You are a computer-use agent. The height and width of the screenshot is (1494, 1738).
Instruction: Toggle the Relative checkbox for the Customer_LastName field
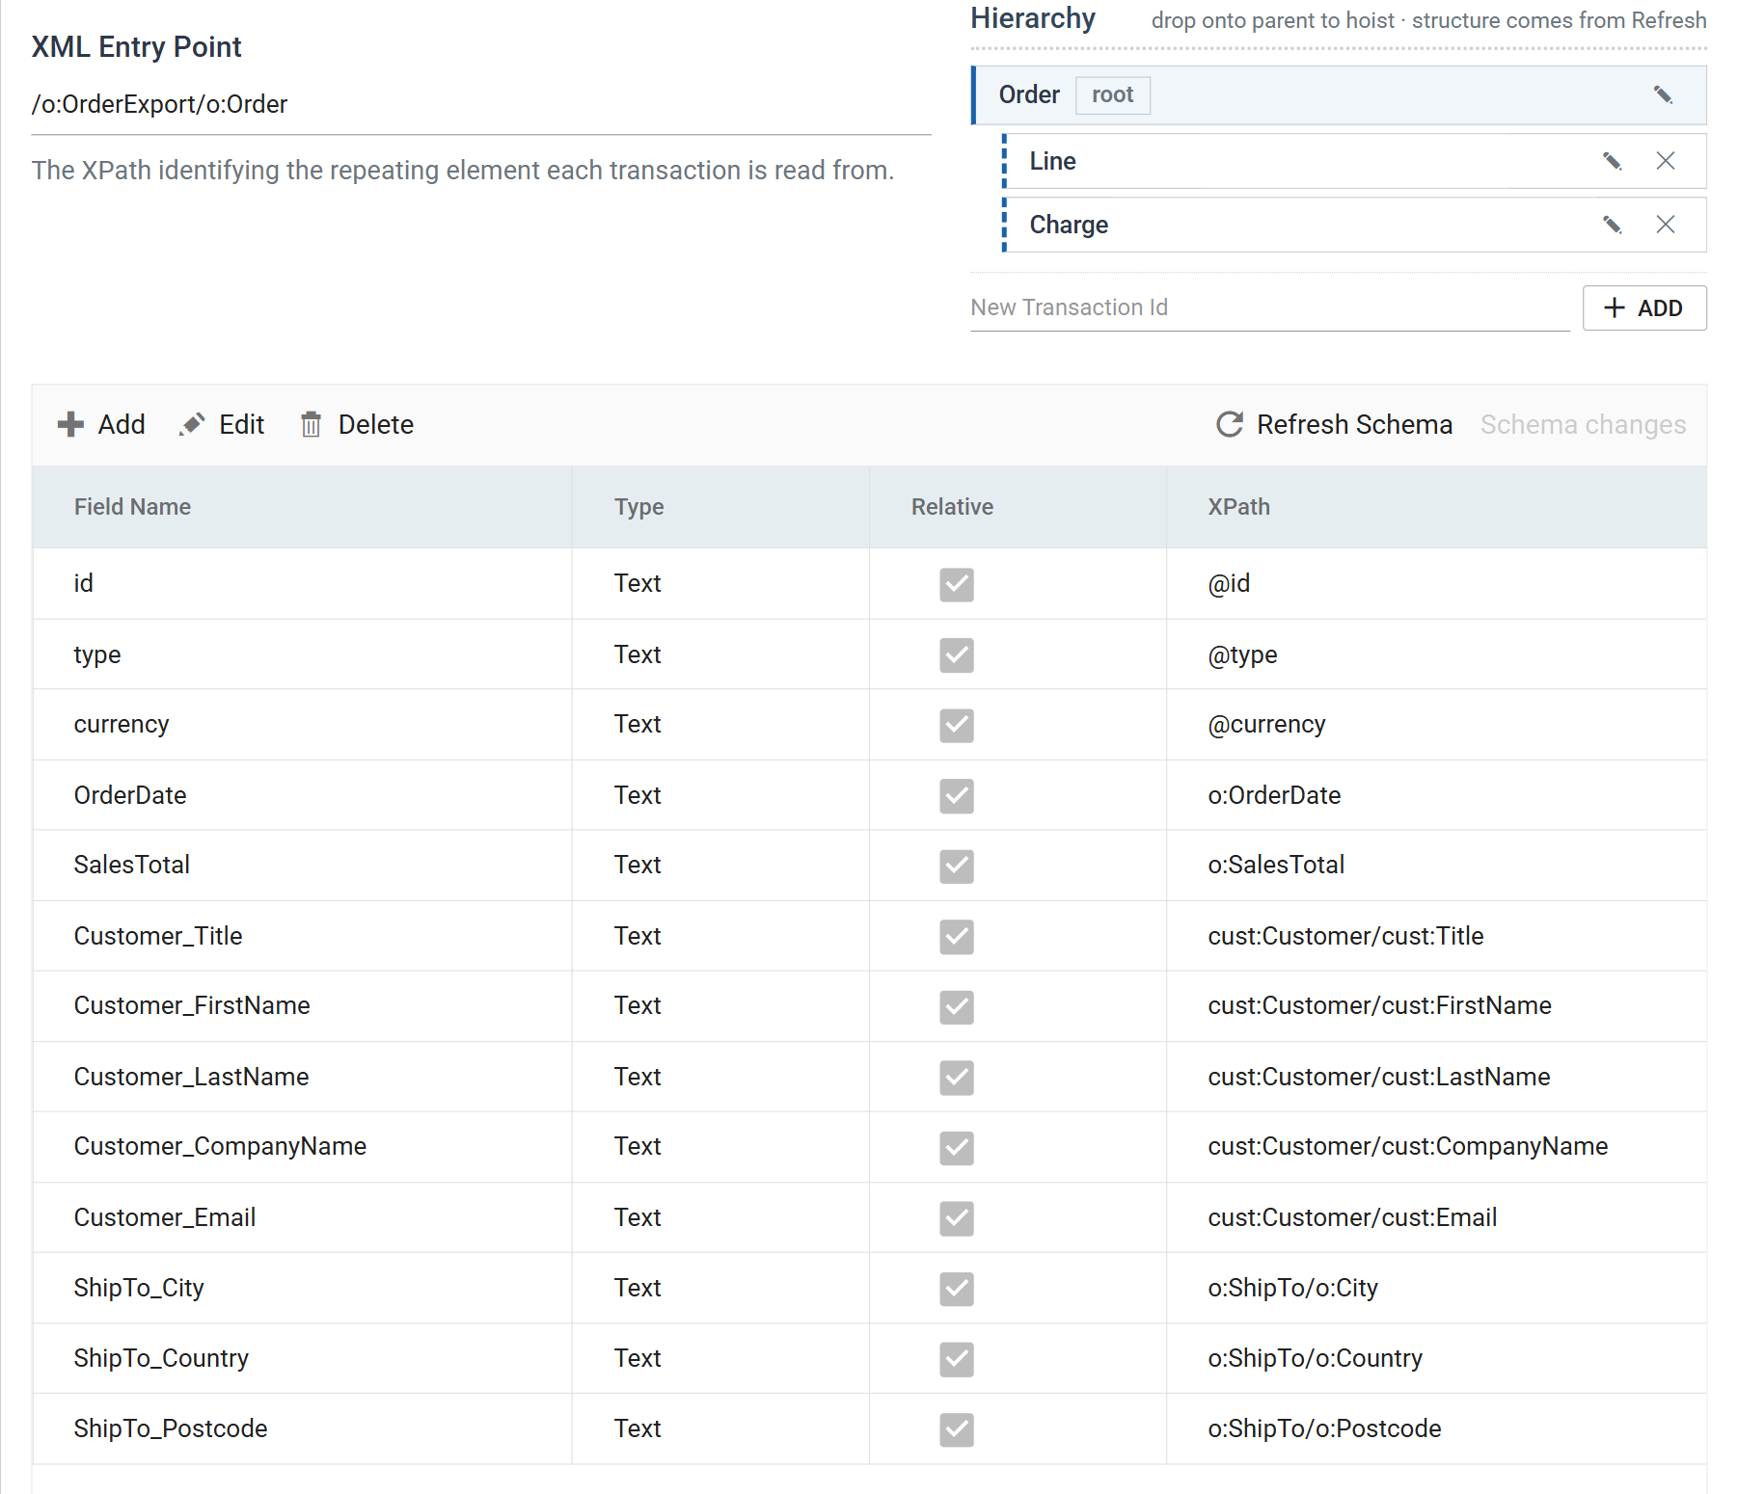[957, 1078]
